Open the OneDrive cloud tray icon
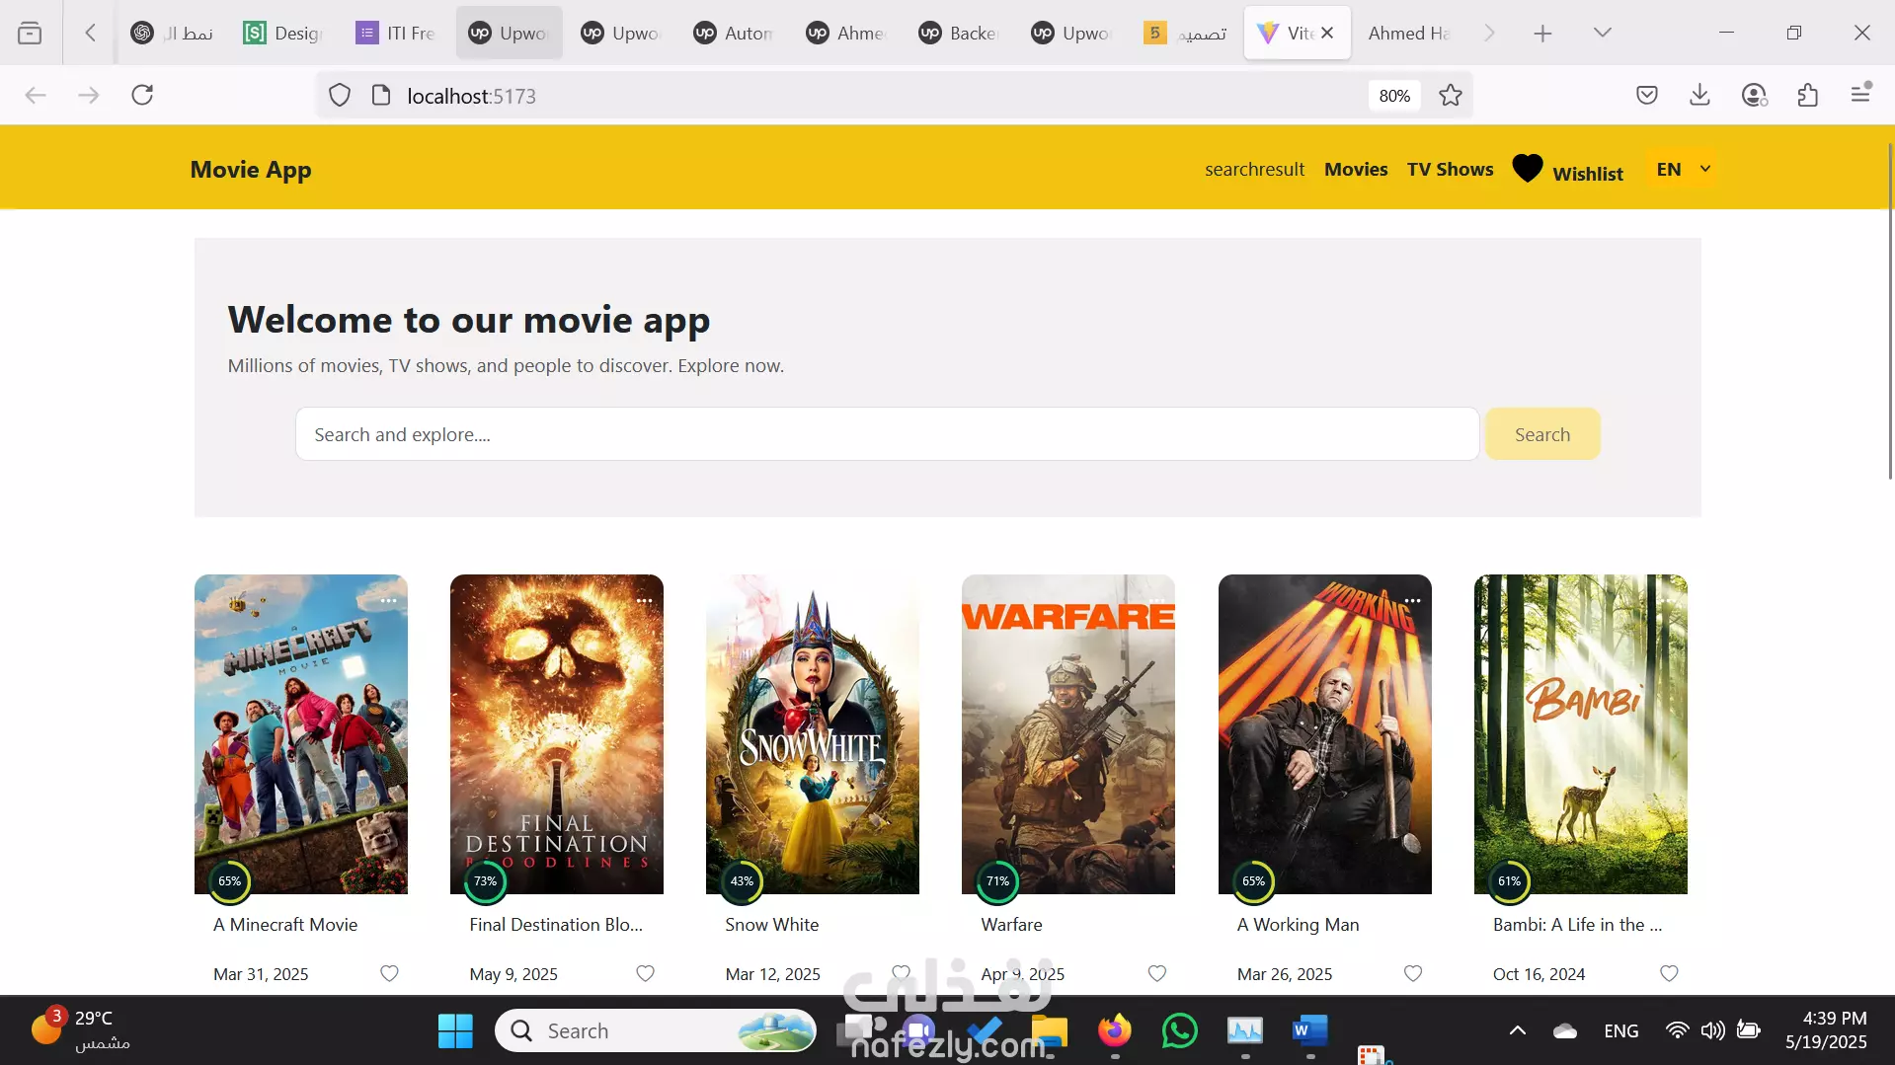 tap(1565, 1031)
